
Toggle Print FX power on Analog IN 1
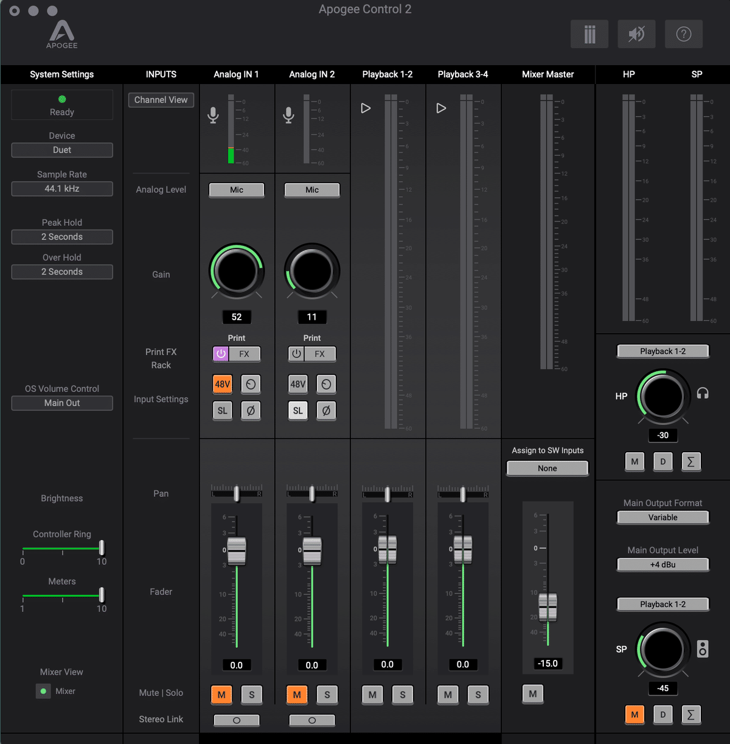point(221,354)
